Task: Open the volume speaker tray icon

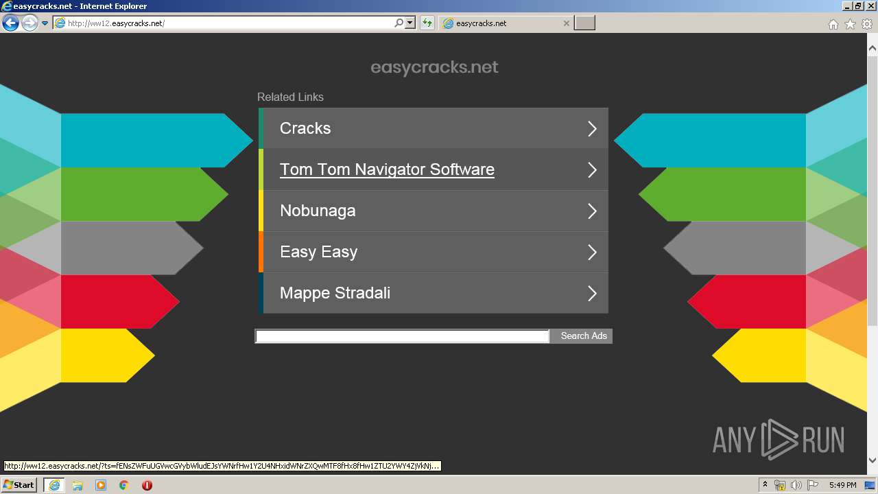Action: point(796,485)
